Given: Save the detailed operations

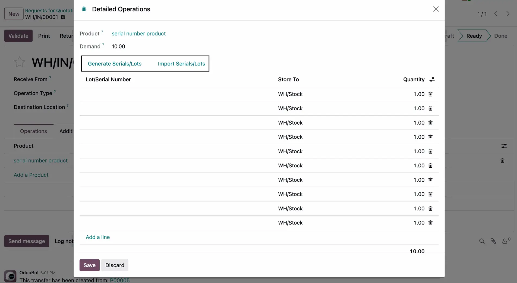Looking at the screenshot, I should click(x=89, y=265).
